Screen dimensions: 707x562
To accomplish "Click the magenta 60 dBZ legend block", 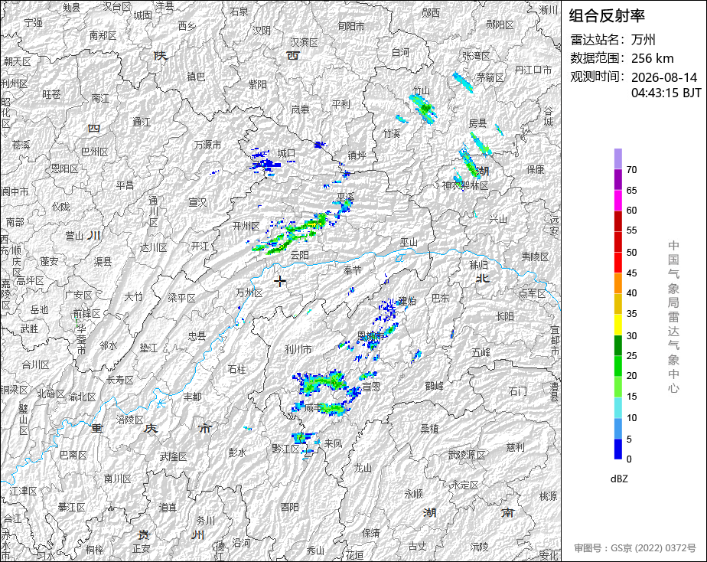I will click(x=617, y=201).
